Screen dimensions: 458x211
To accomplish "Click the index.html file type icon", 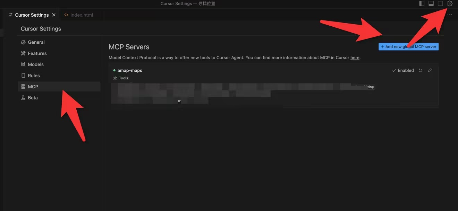I will 66,15.
